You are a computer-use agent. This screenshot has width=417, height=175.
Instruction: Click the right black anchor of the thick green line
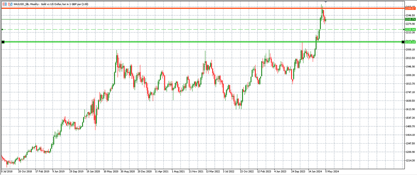click(403, 42)
